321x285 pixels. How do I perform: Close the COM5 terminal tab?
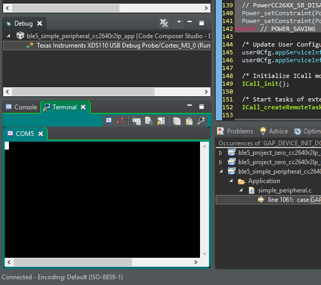click(x=41, y=134)
